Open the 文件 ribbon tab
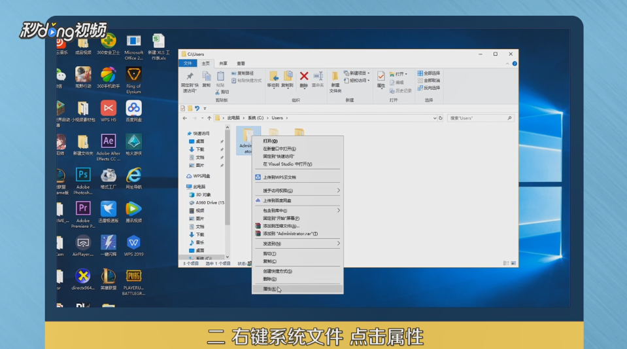This screenshot has width=627, height=349. click(x=188, y=64)
